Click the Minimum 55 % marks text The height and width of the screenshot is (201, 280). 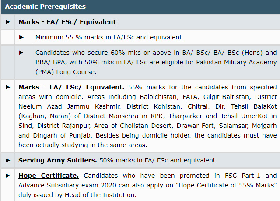[110, 37]
